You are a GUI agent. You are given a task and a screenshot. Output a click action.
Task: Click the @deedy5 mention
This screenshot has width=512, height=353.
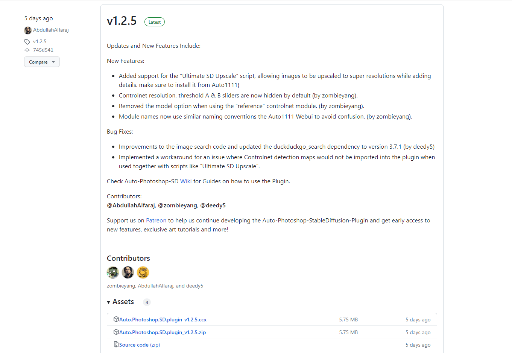point(213,205)
